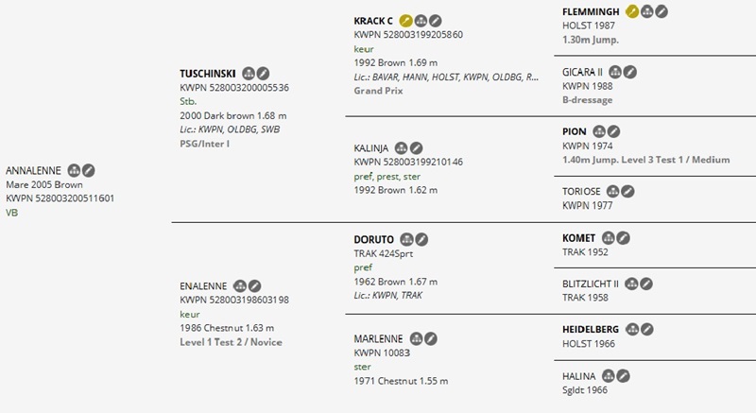Open the pedigree icon beside GICARA II
The height and width of the screenshot is (413, 756).
[x=616, y=72]
